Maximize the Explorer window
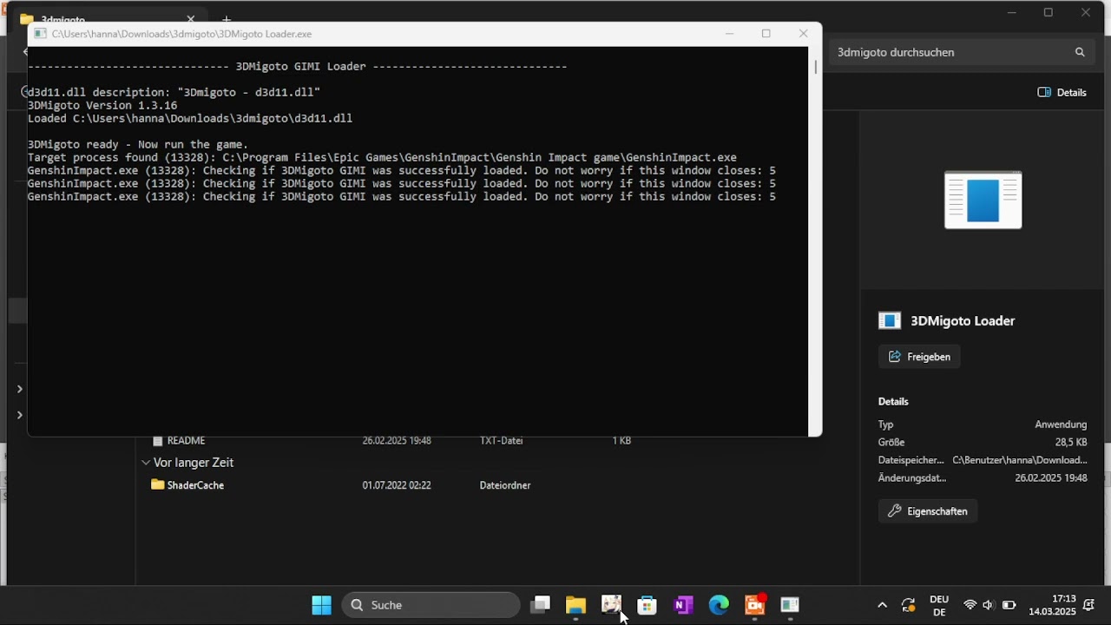 click(x=1049, y=12)
